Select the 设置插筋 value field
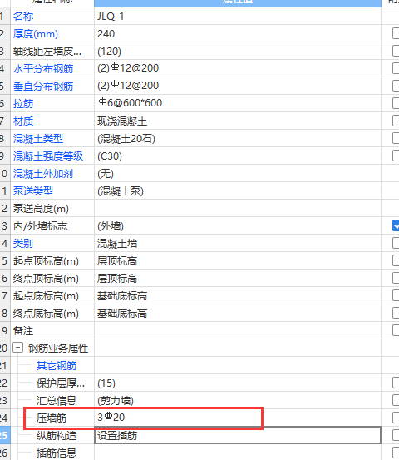This screenshot has width=399, height=460. (x=238, y=435)
